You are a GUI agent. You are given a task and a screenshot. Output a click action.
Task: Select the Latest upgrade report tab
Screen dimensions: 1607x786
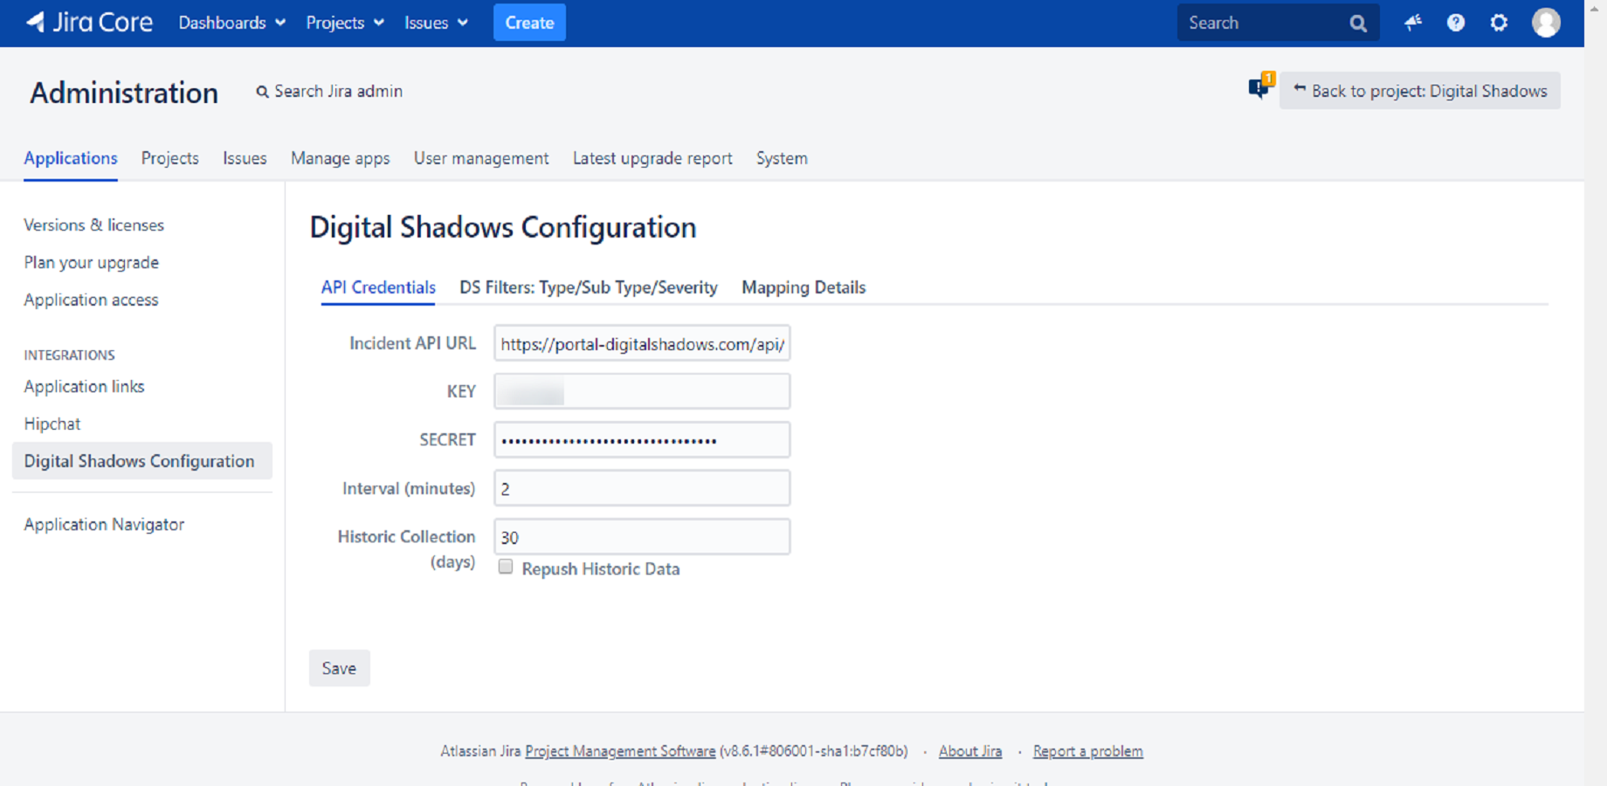(x=652, y=158)
